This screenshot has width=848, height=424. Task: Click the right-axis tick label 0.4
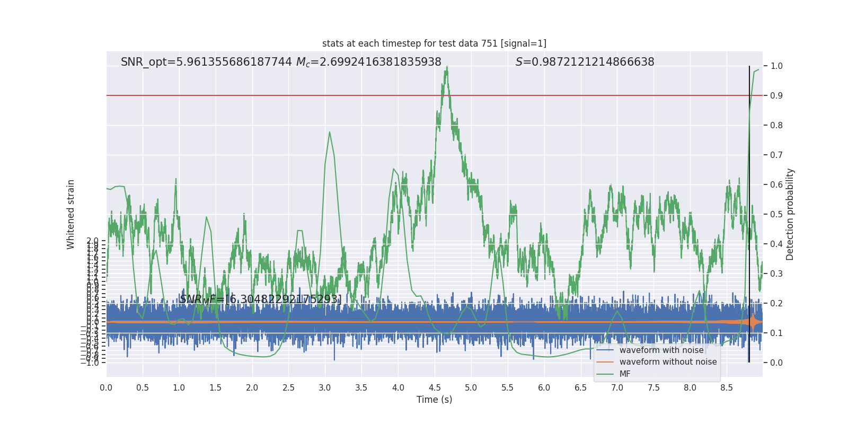(776, 244)
